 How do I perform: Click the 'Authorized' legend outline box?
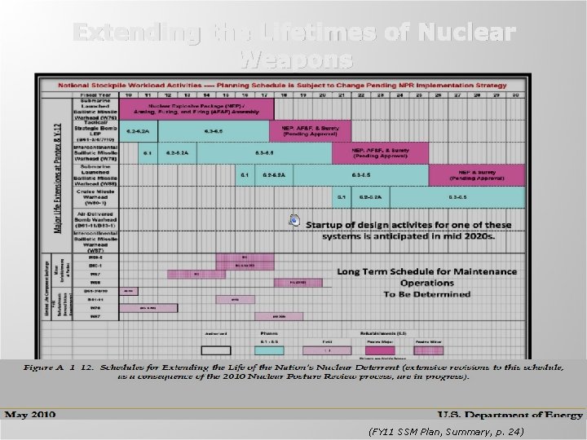[216, 350]
